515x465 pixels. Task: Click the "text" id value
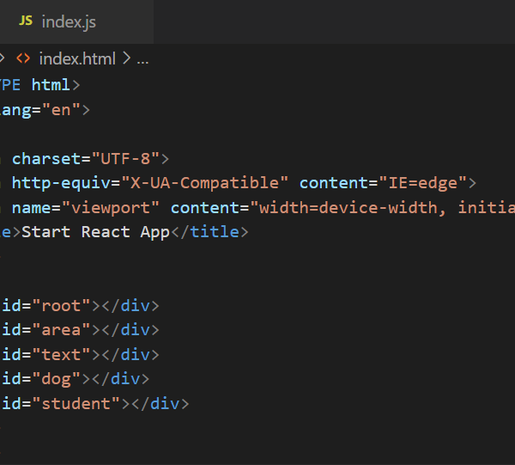pyautogui.click(x=66, y=354)
